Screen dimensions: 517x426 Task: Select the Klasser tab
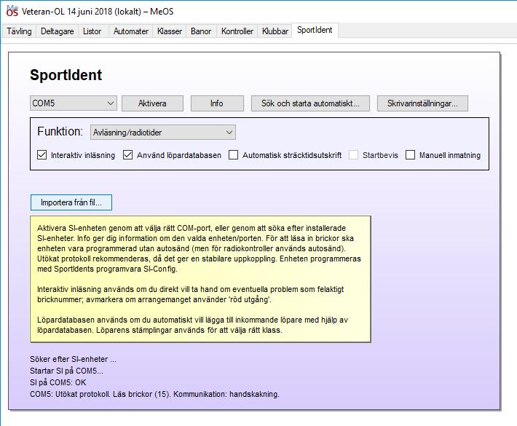170,31
